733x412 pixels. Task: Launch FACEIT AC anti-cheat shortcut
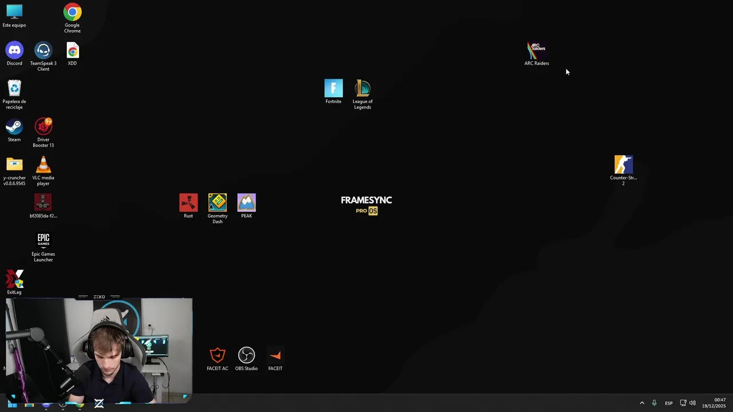pos(218,359)
